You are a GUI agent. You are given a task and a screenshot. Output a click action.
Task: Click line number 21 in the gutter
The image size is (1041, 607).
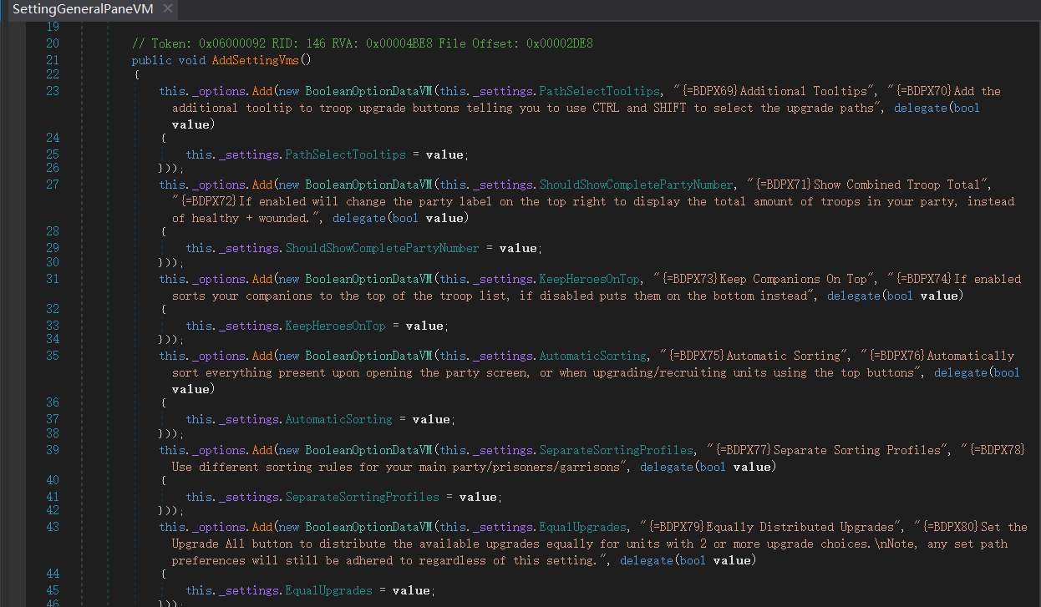tap(53, 60)
